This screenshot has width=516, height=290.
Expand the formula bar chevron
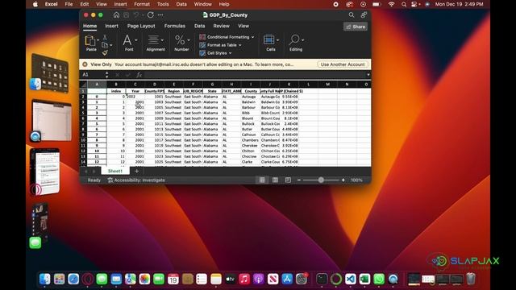(x=368, y=75)
